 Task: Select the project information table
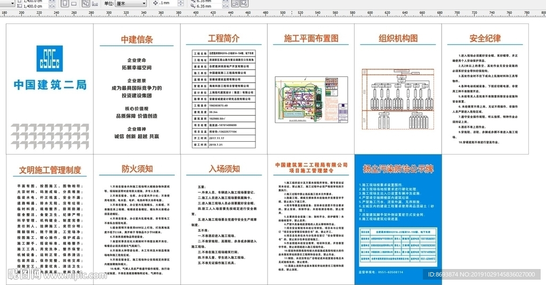click(x=224, y=99)
